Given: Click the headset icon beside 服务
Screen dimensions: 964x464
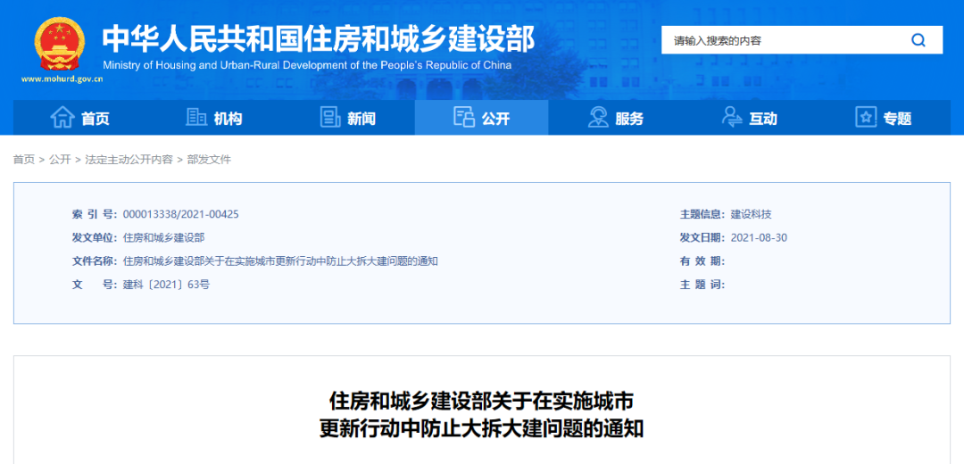Looking at the screenshot, I should [x=597, y=118].
